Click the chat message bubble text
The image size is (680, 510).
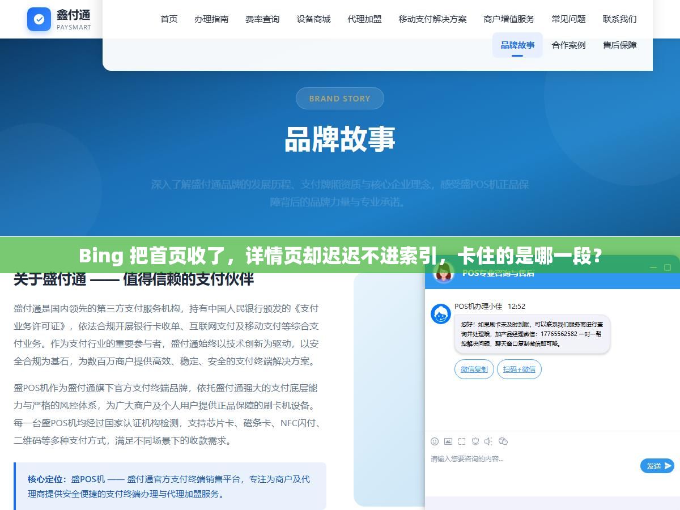click(x=532, y=334)
